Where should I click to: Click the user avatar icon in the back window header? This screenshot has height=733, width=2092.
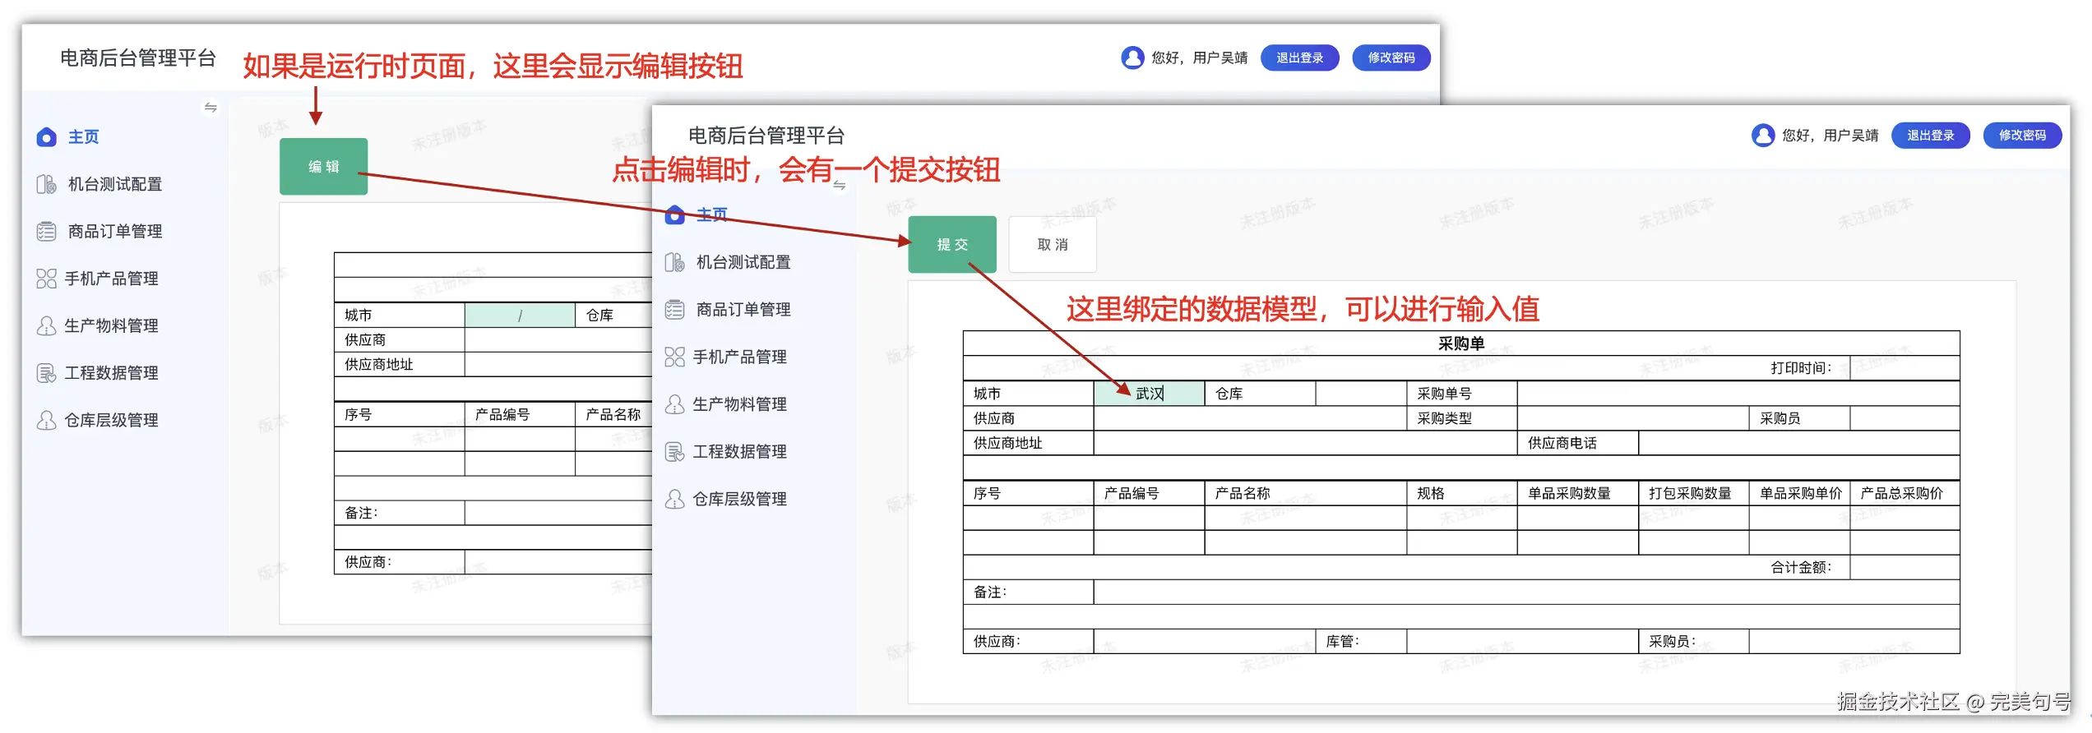pyautogui.click(x=1132, y=58)
